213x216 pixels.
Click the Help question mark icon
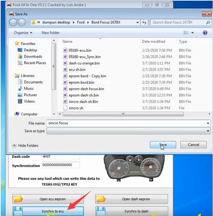[x=205, y=33]
